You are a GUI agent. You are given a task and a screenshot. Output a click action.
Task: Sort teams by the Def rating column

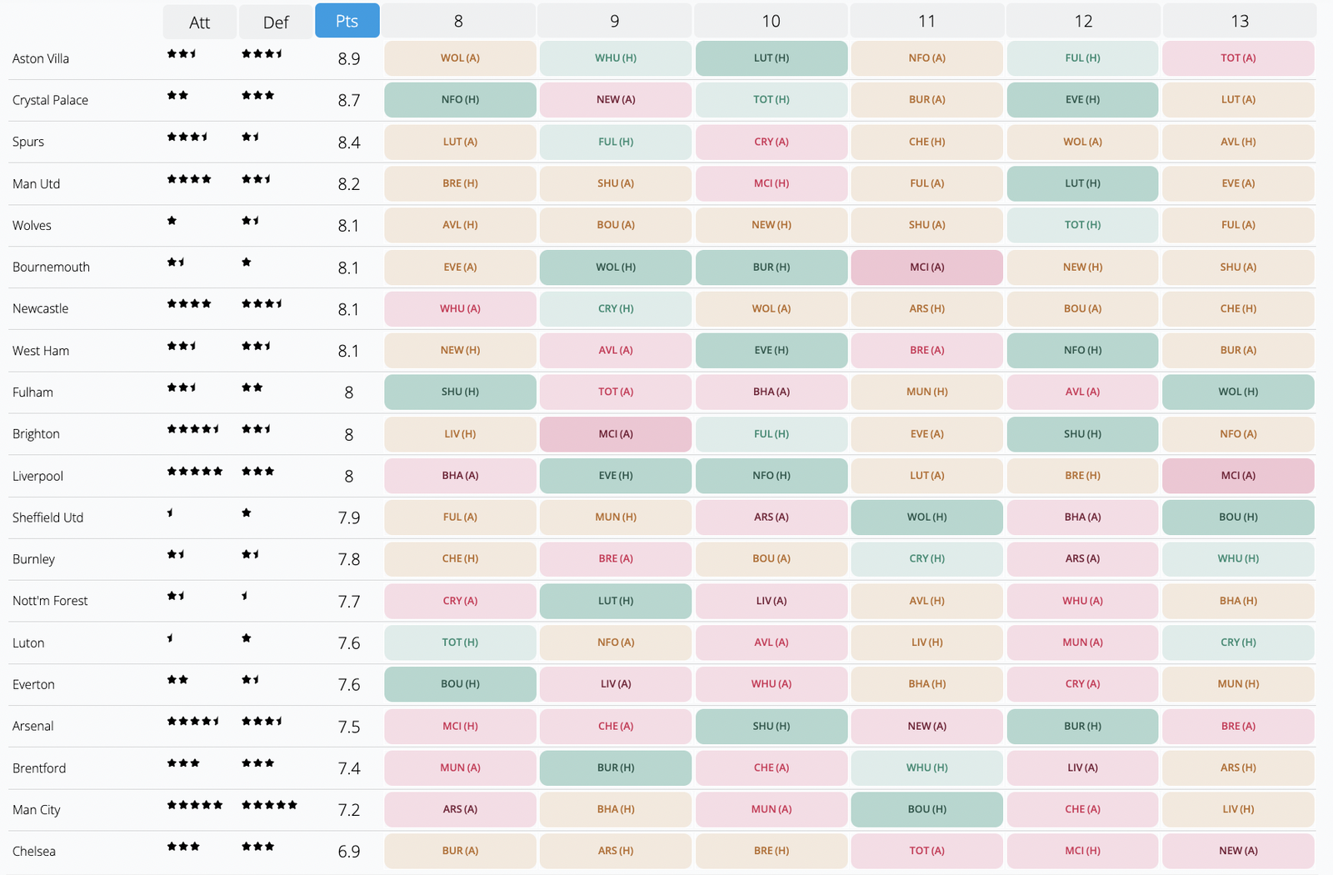275,21
